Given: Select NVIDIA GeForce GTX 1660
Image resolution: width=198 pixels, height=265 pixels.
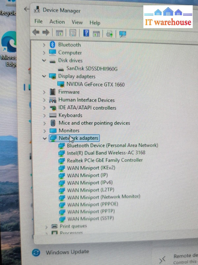Looking at the screenshot, I should tap(96, 84).
